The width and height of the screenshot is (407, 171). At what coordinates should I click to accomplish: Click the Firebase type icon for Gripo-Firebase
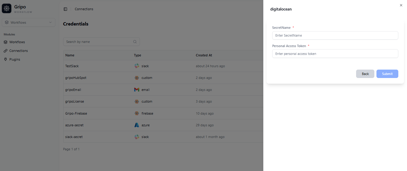137,113
